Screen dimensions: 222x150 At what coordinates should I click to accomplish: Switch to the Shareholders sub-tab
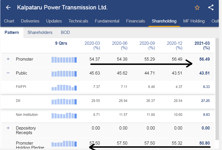click(x=40, y=32)
